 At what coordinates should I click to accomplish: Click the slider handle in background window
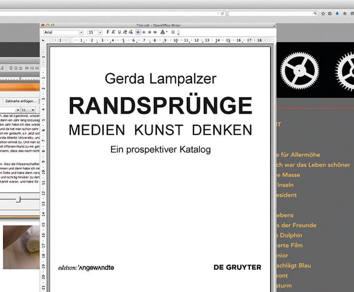pyautogui.click(x=18, y=199)
